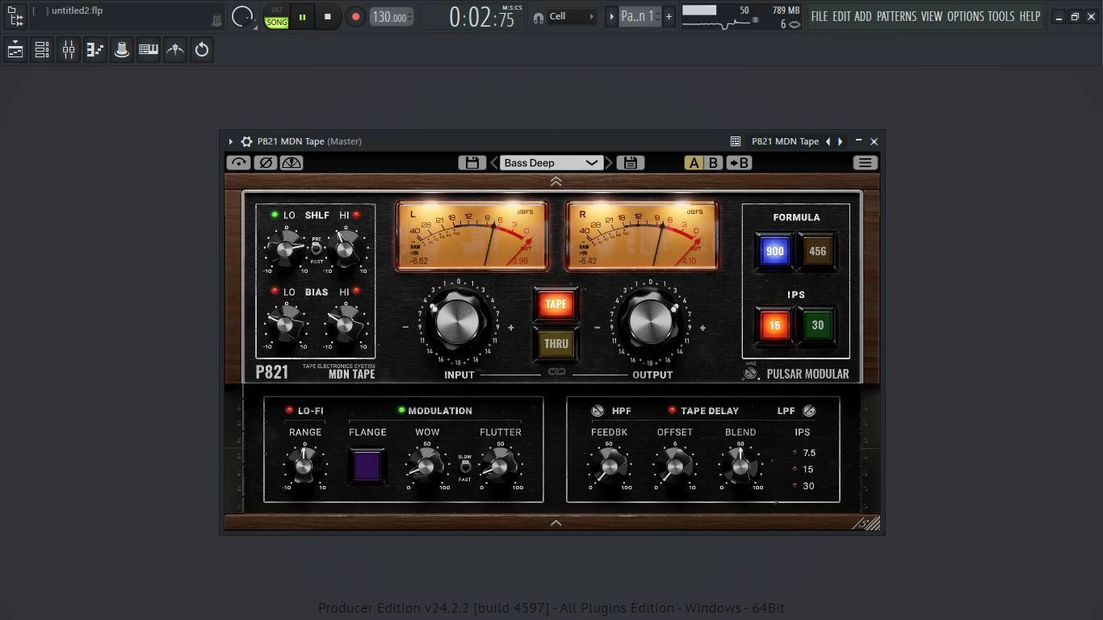Click the right floppy disk save-as icon
Screen dimensions: 1103x620
[631, 162]
